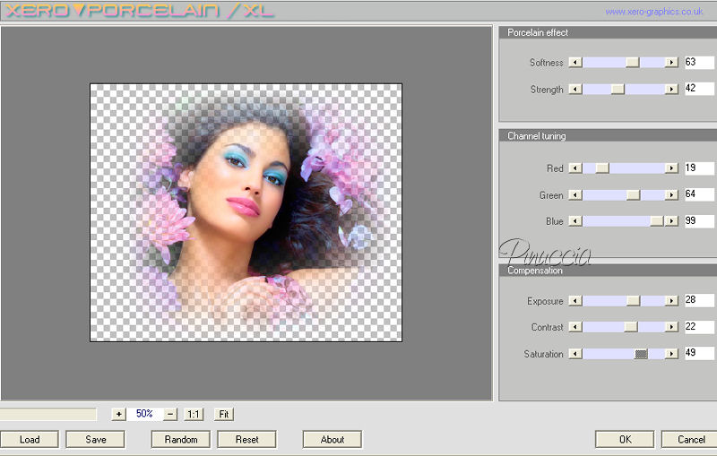The height and width of the screenshot is (456, 717).
Task: Click the Softness value field showing 63
Action: click(x=699, y=62)
